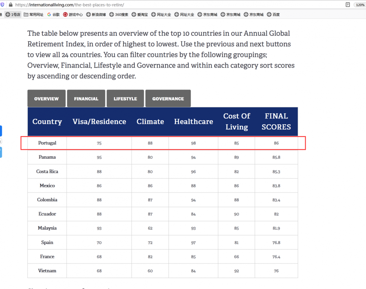366x289 pixels.
Task: Open the 360搜索 bookmark
Action: point(119,15)
